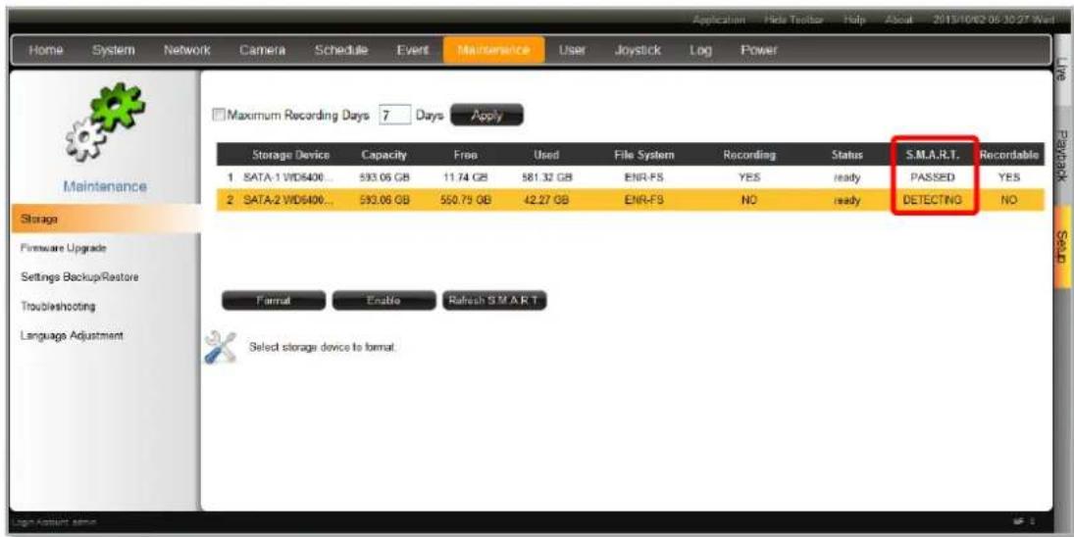Click the Apply button

point(487,115)
